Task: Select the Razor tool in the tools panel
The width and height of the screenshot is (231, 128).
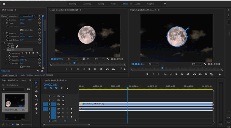Action: coord(36,96)
